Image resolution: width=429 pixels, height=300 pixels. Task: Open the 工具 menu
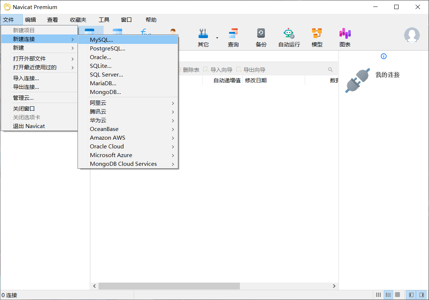(x=104, y=20)
